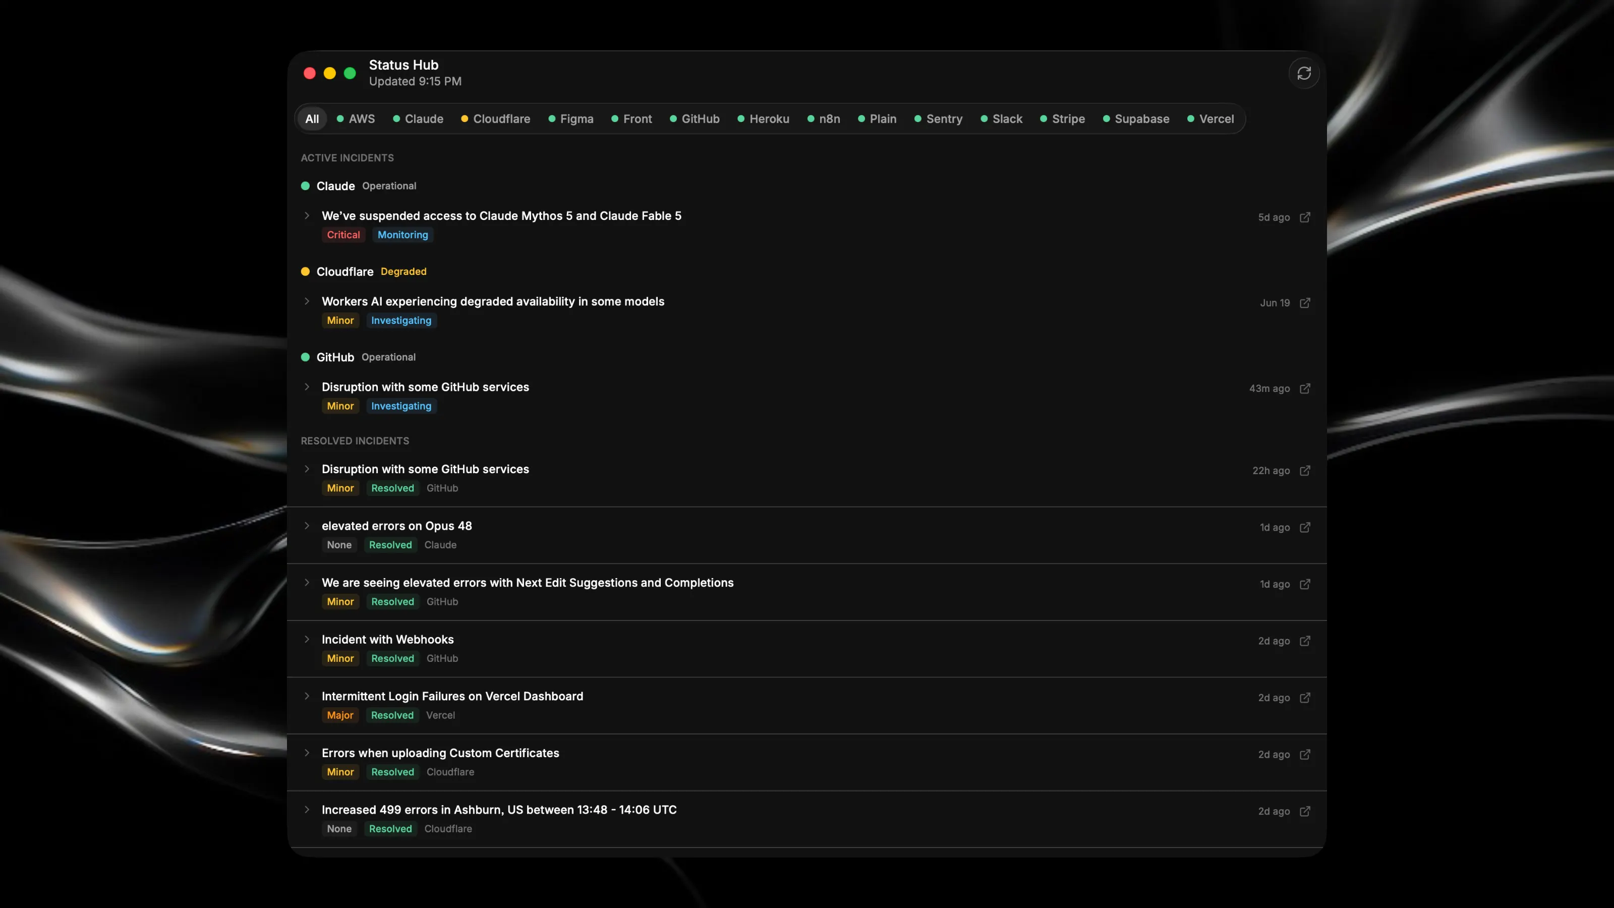Select the All filter tab
The width and height of the screenshot is (1614, 908).
pos(312,119)
